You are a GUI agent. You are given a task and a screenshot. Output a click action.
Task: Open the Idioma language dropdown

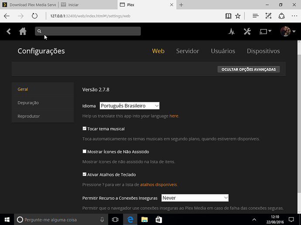(x=130, y=106)
